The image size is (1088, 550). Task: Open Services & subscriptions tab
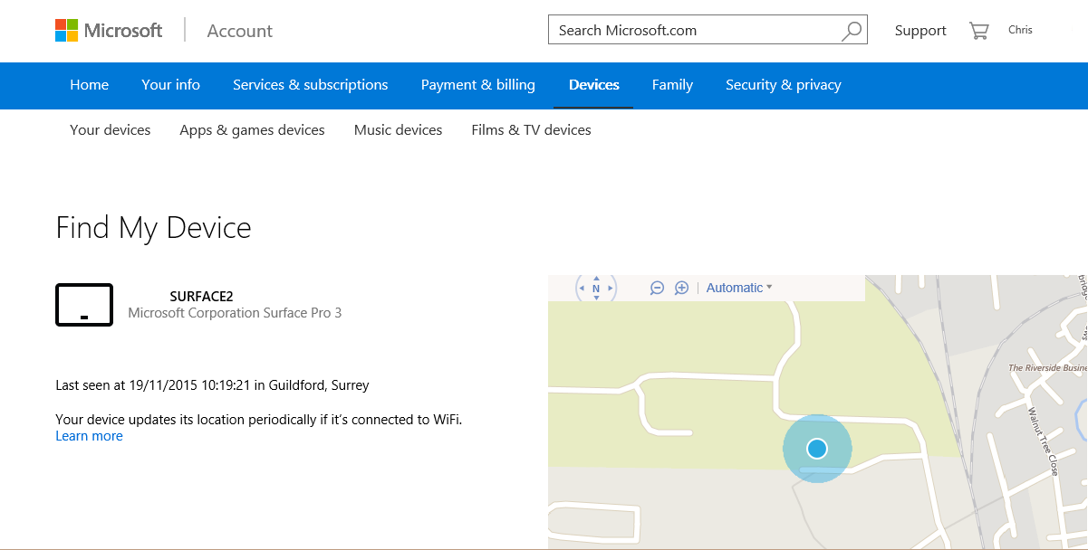311,85
